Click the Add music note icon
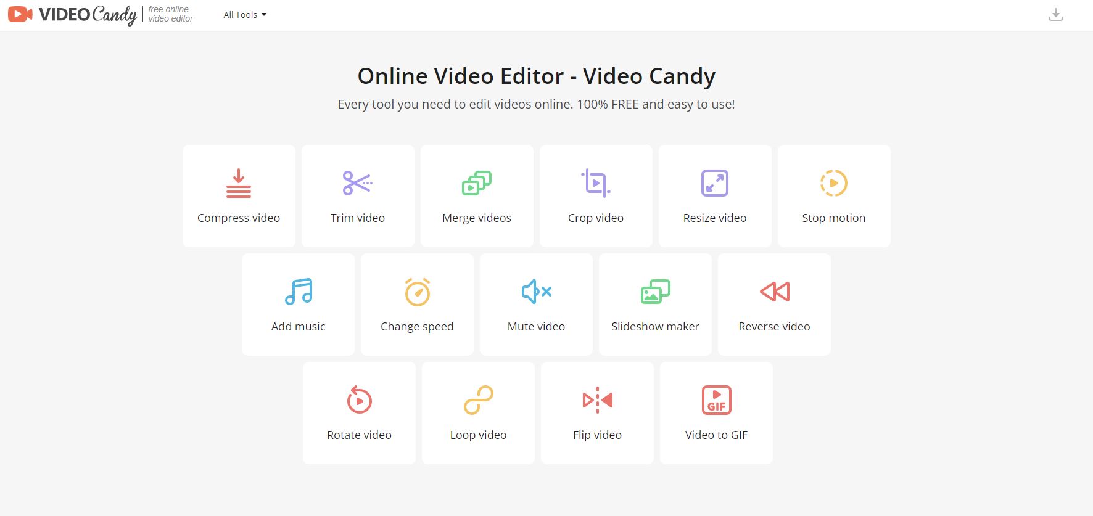This screenshot has width=1093, height=516. tap(299, 292)
